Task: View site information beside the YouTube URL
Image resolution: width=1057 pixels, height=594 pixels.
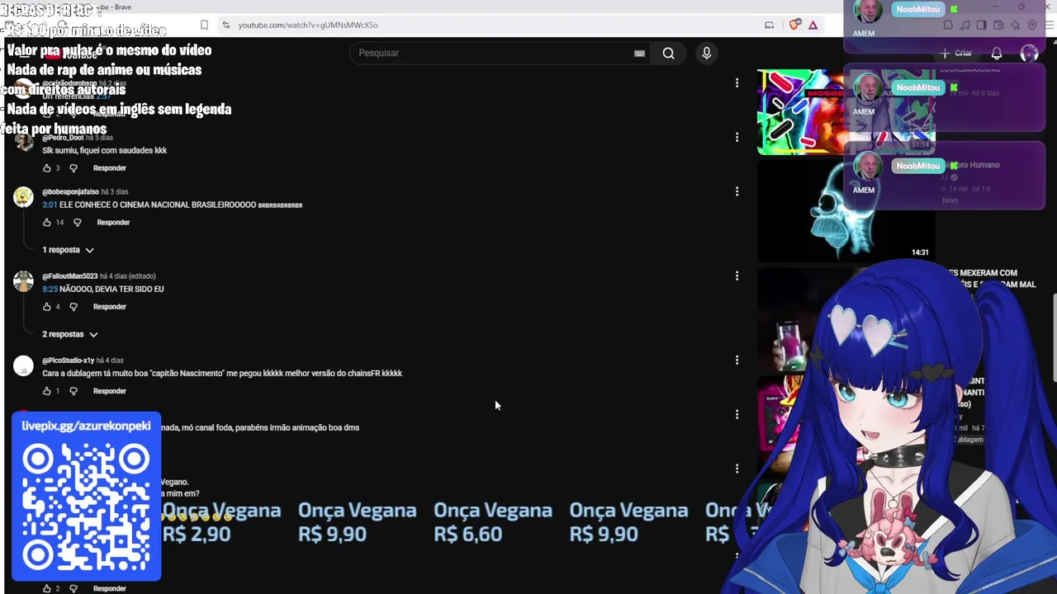Action: tap(226, 25)
